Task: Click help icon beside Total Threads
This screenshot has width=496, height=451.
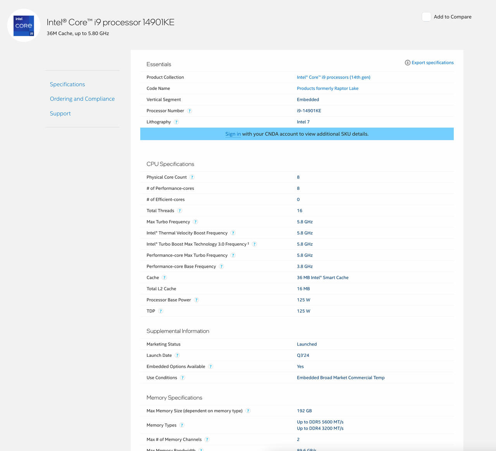Action: (179, 211)
